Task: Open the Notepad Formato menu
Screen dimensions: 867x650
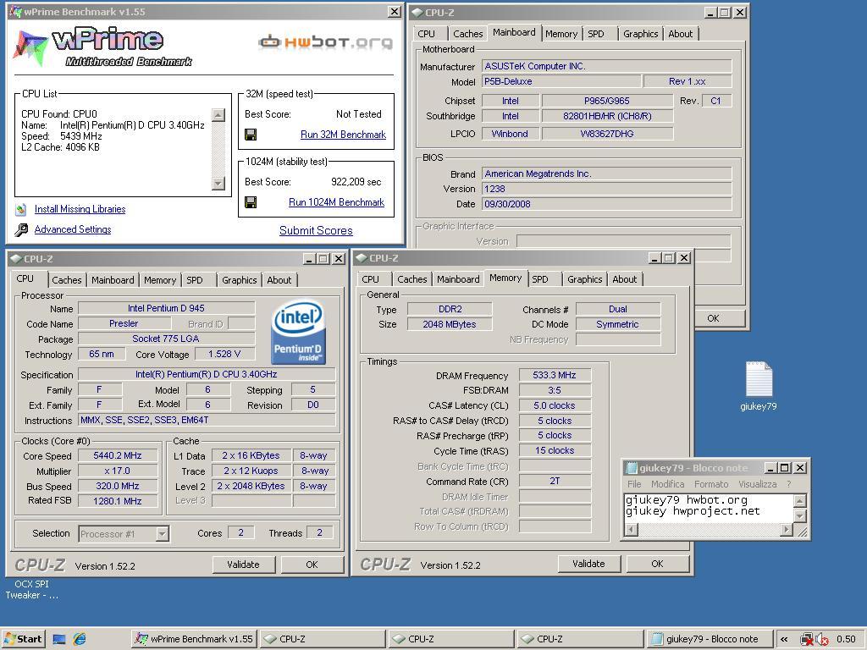Action: point(711,484)
